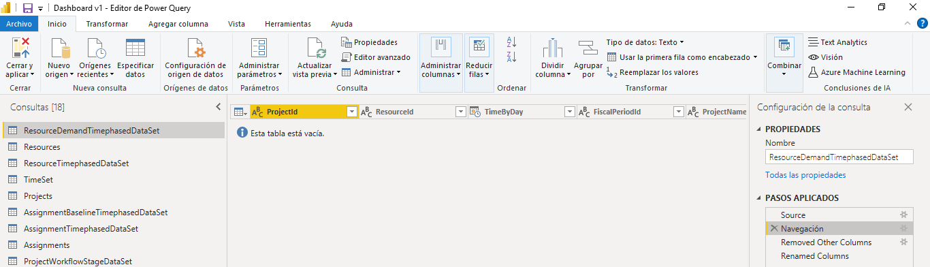Collapse the PROPIEDADES section
The width and height of the screenshot is (930, 267).
click(760, 129)
